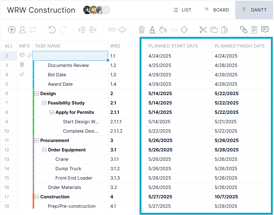This screenshot has height=215, width=274.
Task: Undo the last action
Action: tap(51, 30)
